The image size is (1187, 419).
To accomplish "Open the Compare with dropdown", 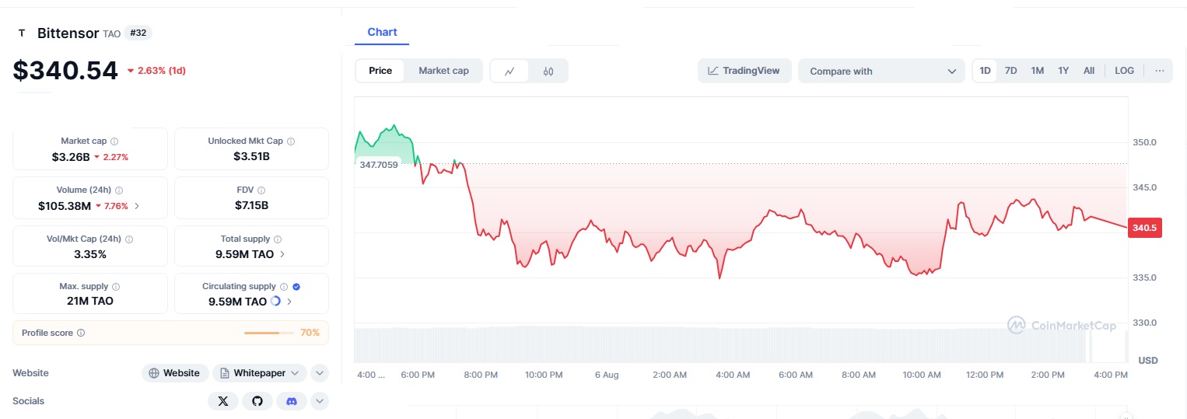I will pyautogui.click(x=881, y=71).
